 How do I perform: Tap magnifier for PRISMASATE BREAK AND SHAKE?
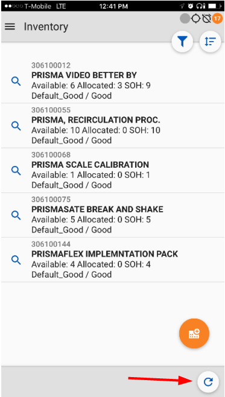16,215
